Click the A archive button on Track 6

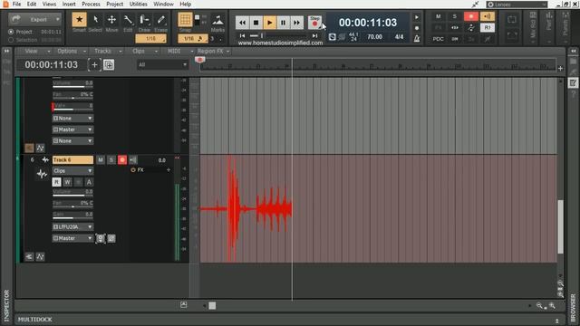pyautogui.click(x=89, y=182)
